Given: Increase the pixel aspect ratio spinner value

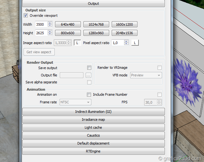Looking at the screenshot, I should [x=126, y=42].
